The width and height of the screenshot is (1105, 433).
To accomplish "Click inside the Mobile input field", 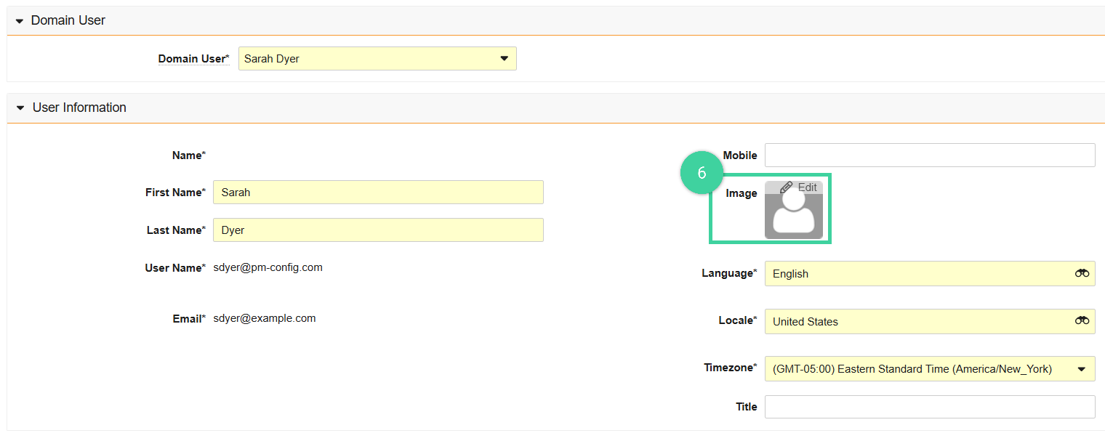I will (930, 155).
